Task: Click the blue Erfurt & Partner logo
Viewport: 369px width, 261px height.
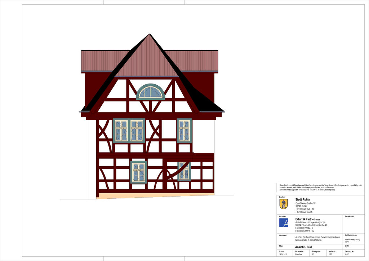Action: click(x=284, y=222)
